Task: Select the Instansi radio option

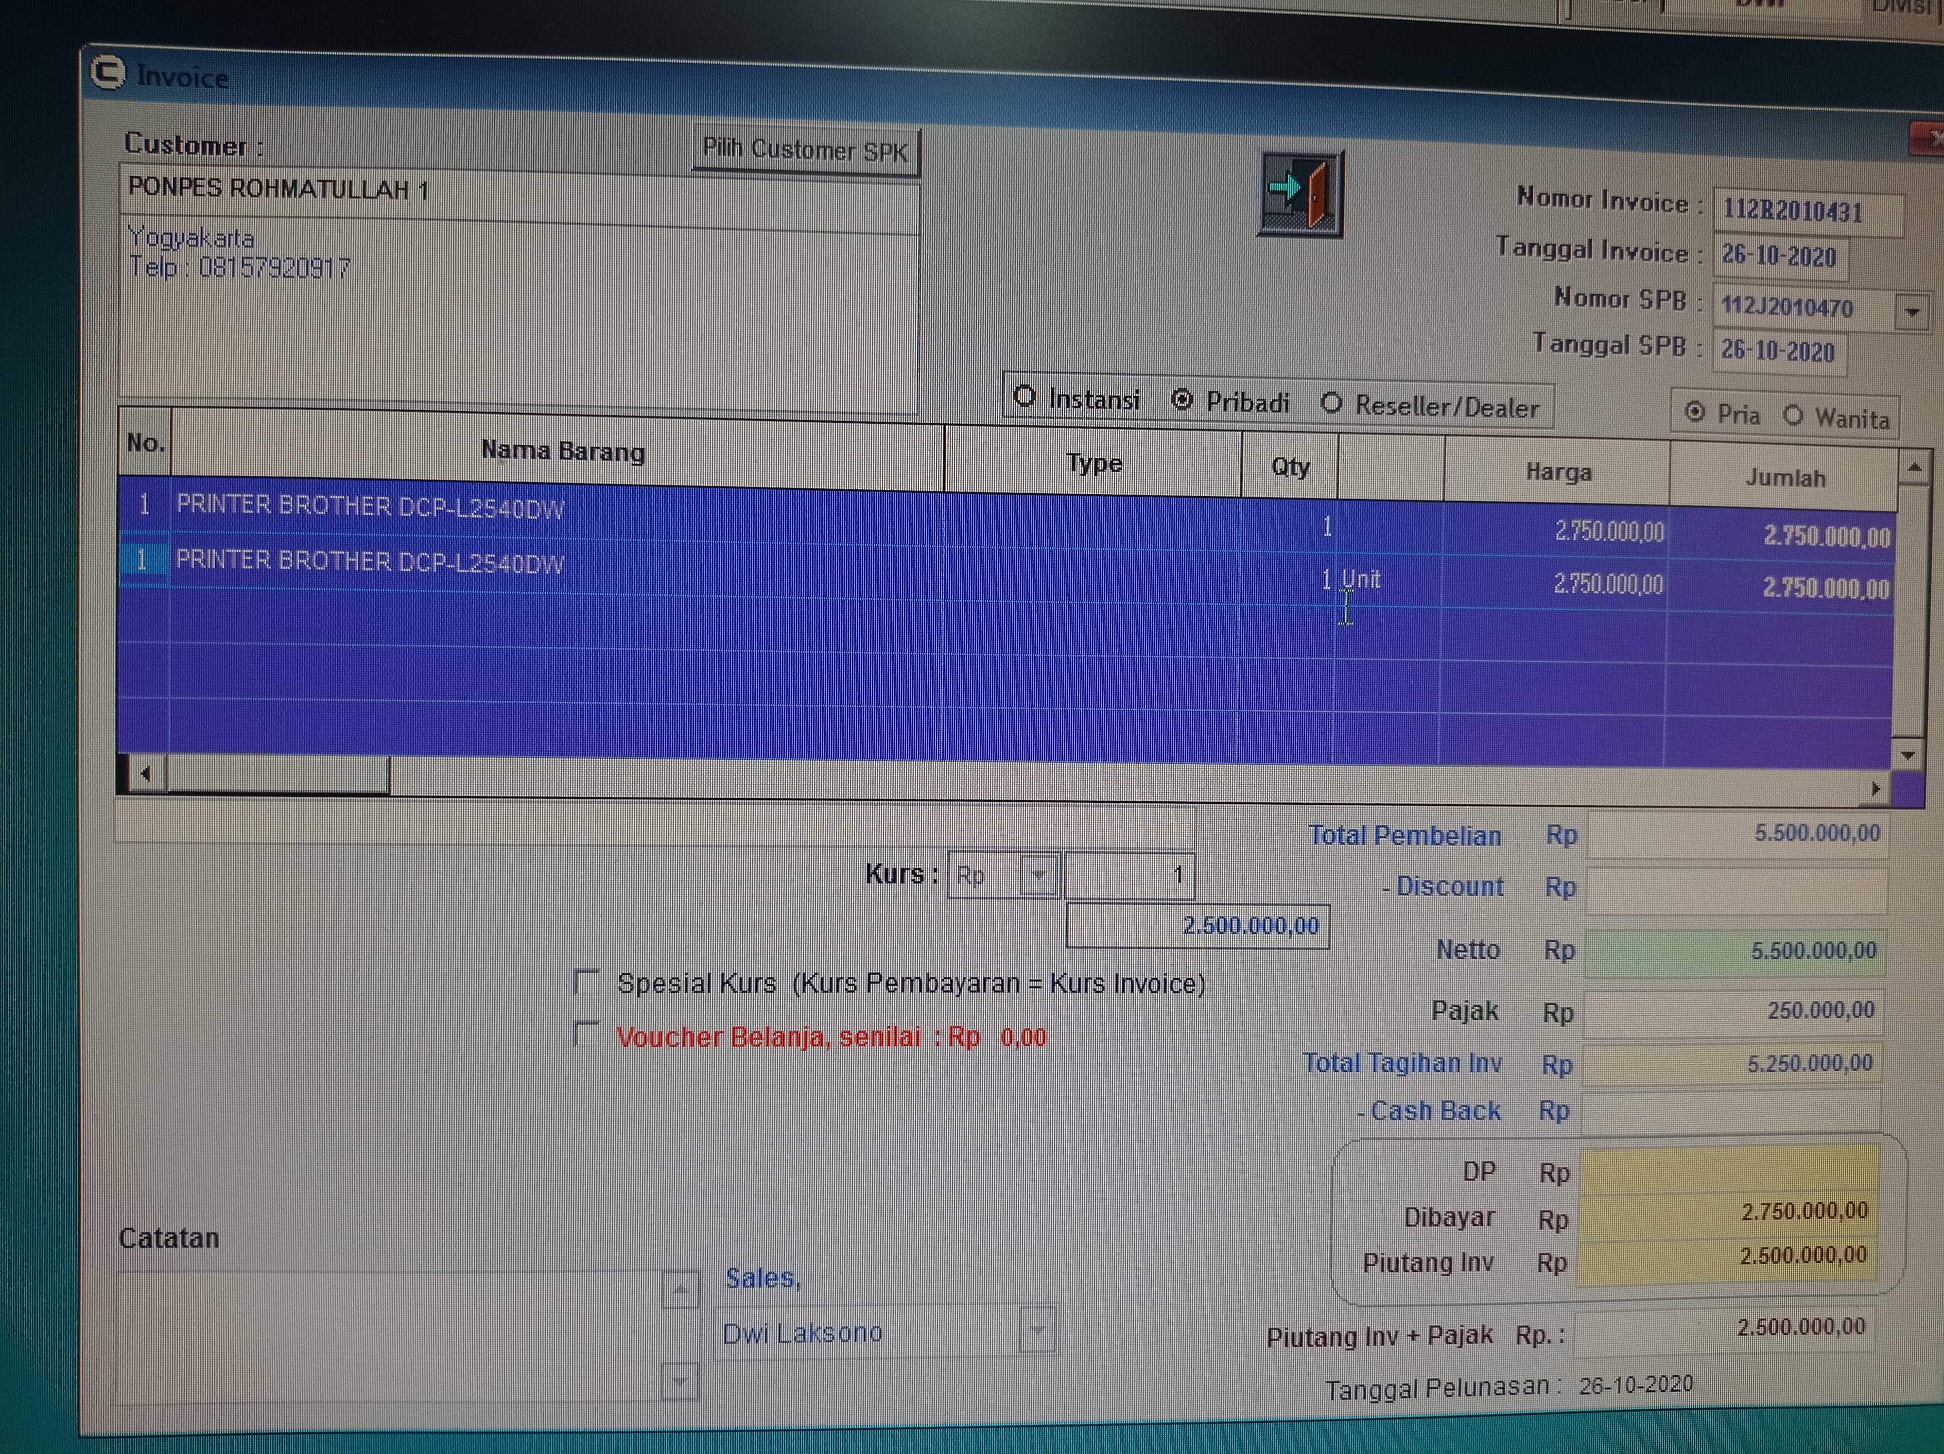Action: [x=1024, y=396]
